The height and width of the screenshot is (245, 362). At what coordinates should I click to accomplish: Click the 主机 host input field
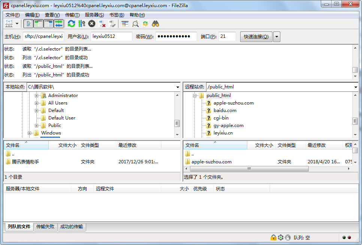point(43,36)
